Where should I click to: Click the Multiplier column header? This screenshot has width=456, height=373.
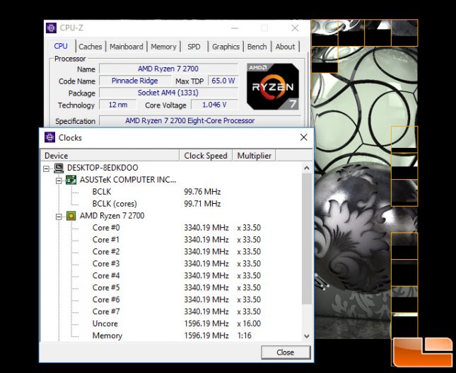click(255, 156)
